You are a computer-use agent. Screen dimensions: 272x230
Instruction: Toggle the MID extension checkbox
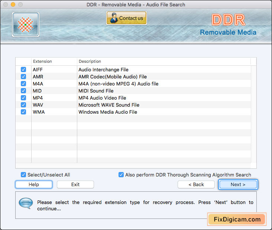(x=23, y=91)
